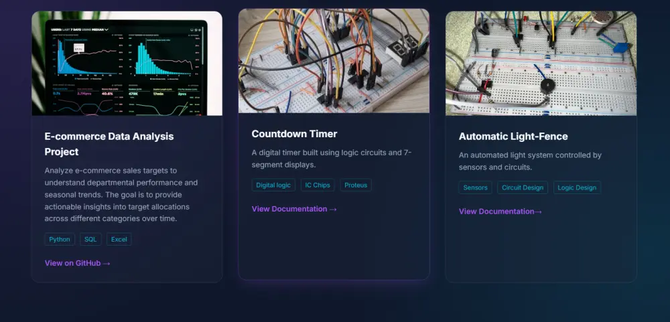Click the E-commerce Data Analysis Project title

pyautogui.click(x=109, y=144)
